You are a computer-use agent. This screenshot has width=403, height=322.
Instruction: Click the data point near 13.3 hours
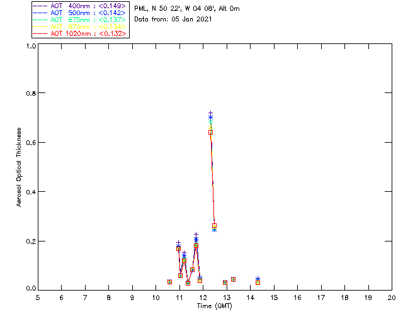(233, 279)
